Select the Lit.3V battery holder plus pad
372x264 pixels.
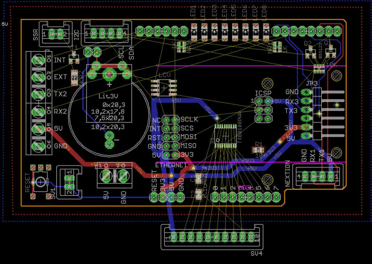109,74
